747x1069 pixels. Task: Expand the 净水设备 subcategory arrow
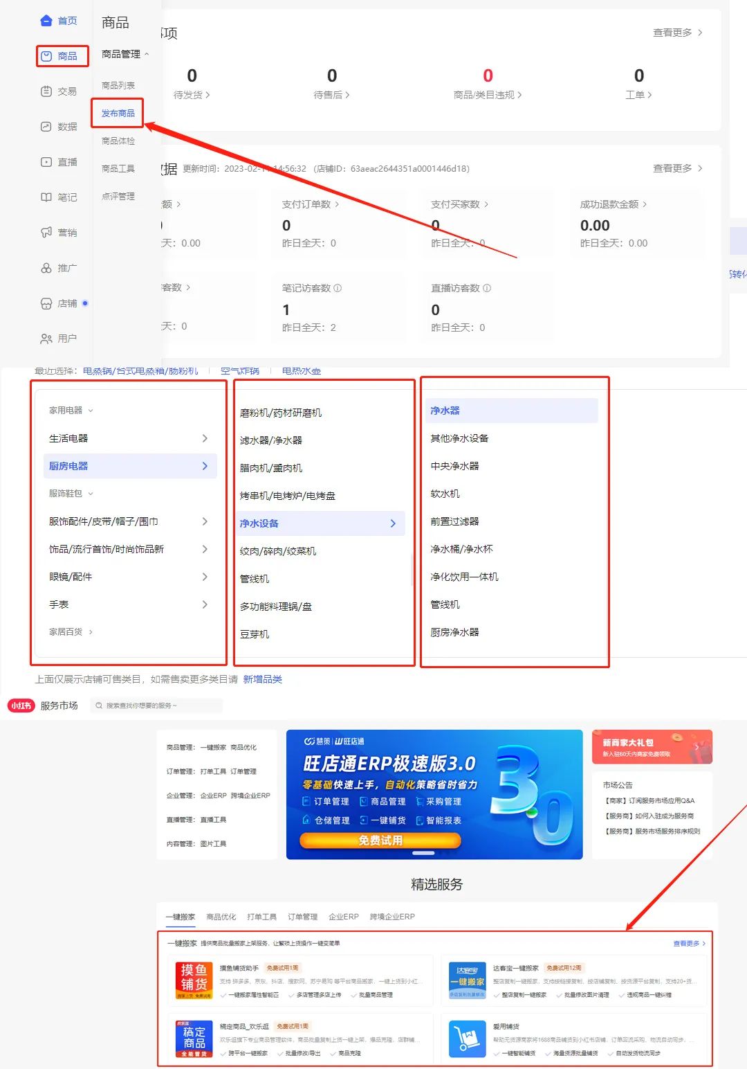[x=392, y=523]
